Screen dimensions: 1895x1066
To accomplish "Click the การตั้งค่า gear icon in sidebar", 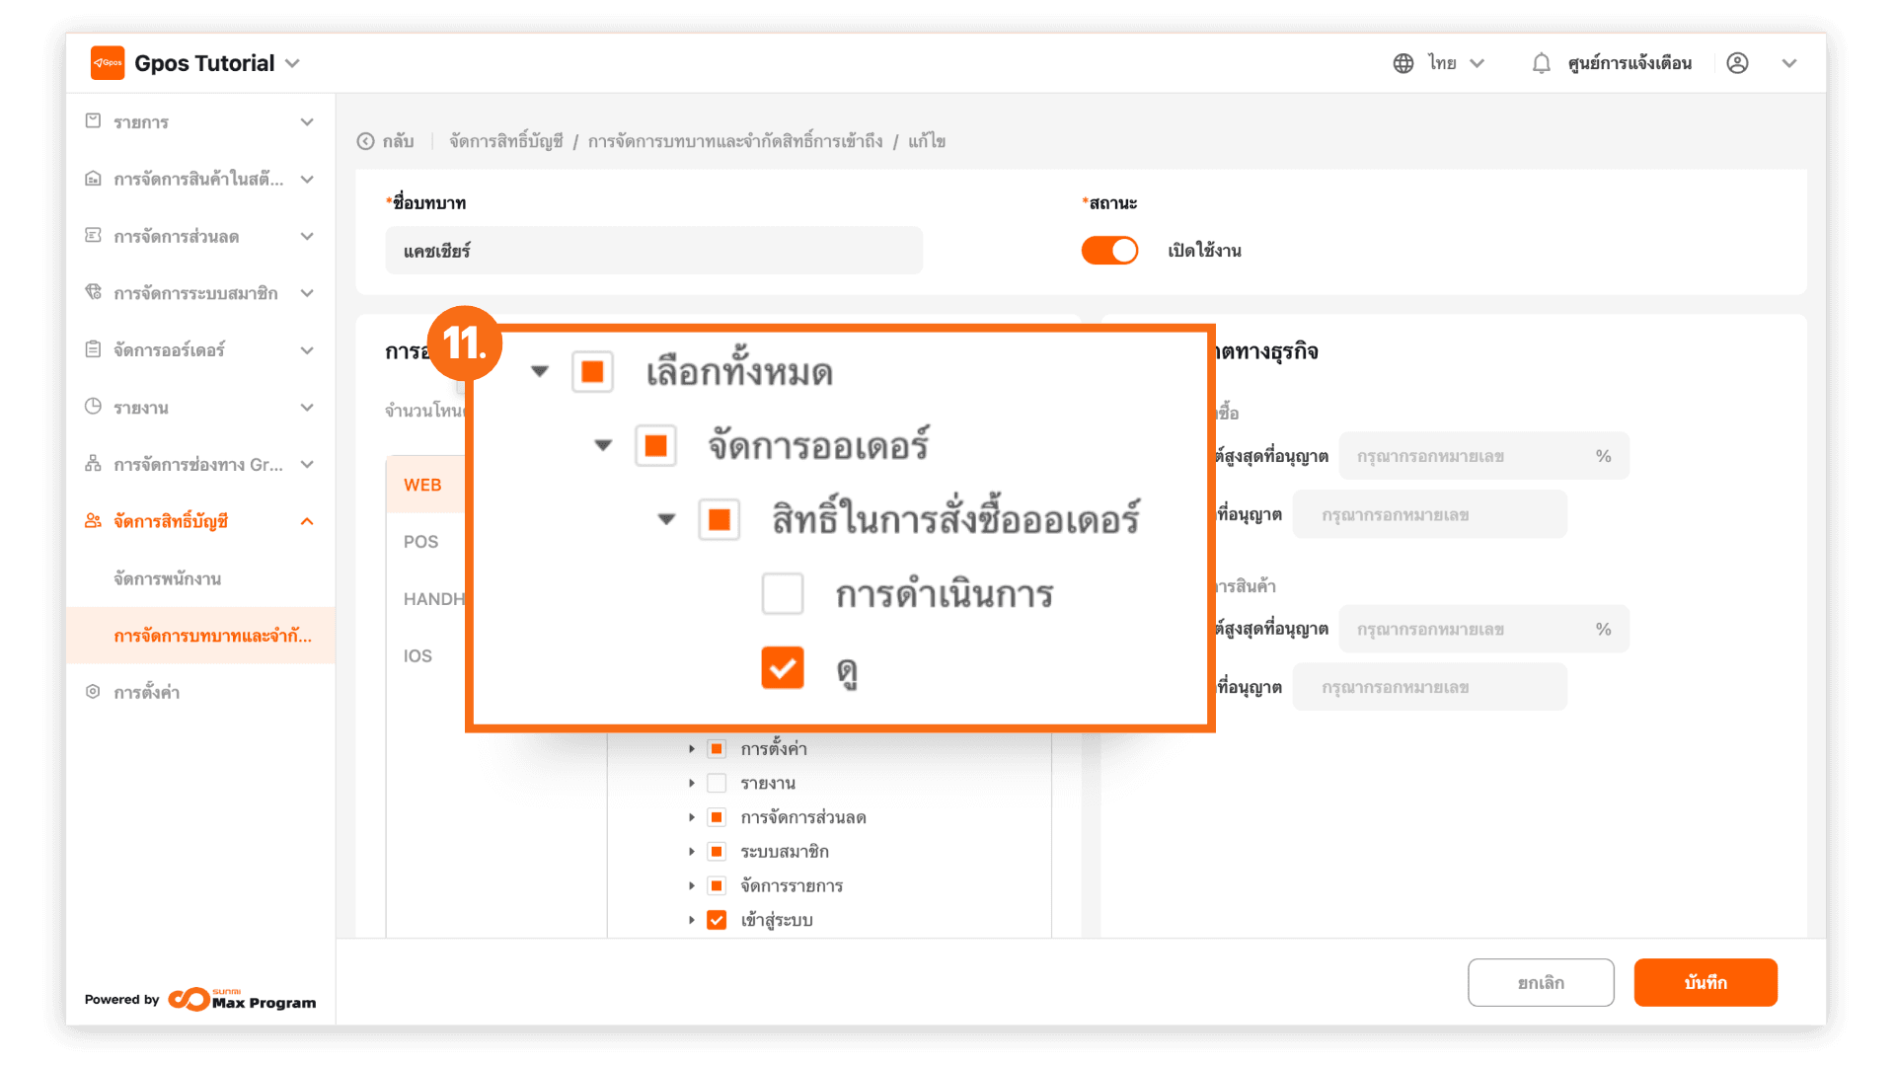I will pyautogui.click(x=94, y=692).
